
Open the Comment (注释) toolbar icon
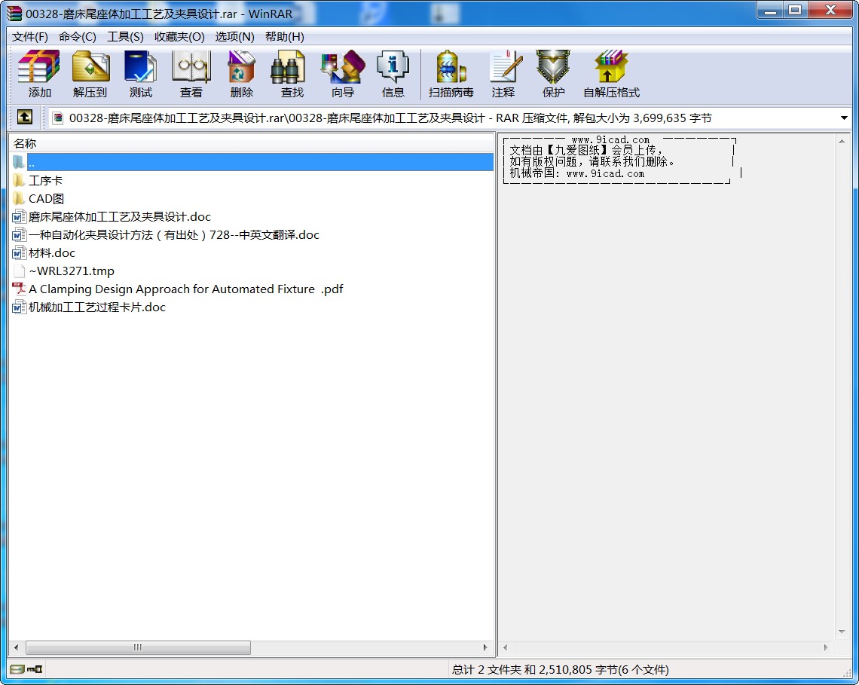click(503, 74)
